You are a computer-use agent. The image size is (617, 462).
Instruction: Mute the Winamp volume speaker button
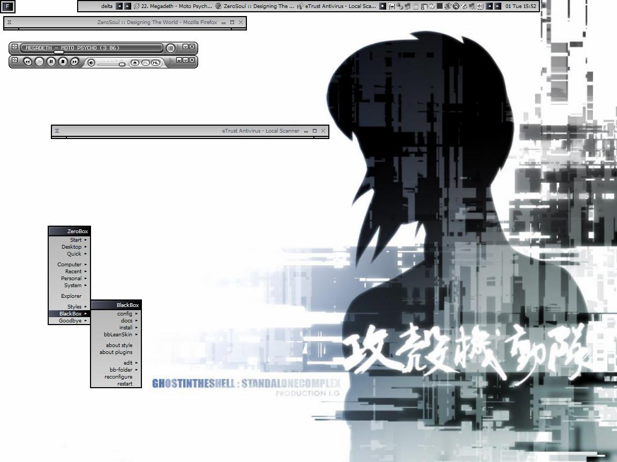pyautogui.click(x=91, y=63)
